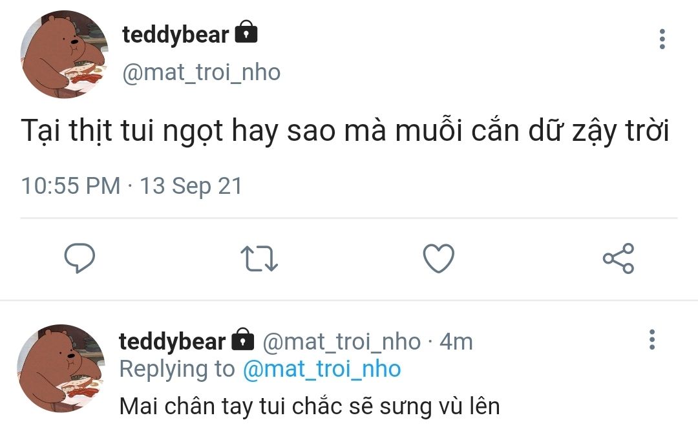The width and height of the screenshot is (698, 431).
Task: Reply to the mosquito bite tweet
Action: [80, 258]
